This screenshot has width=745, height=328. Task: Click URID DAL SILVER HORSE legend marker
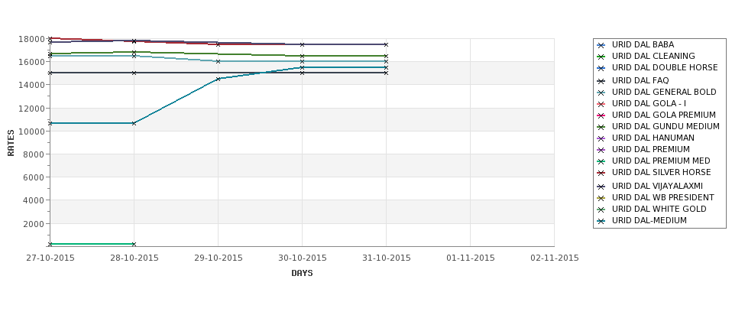(x=601, y=173)
